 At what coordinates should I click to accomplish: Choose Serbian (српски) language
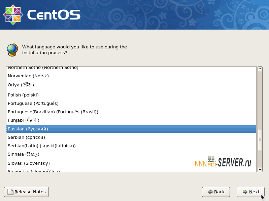coord(131,137)
